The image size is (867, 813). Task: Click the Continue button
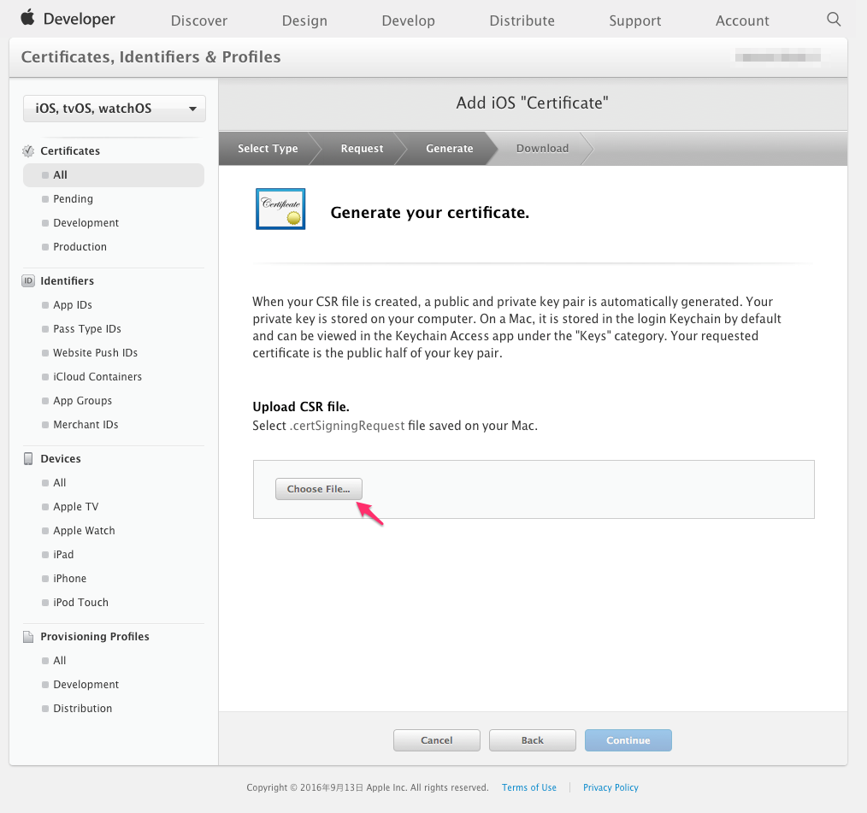point(628,740)
